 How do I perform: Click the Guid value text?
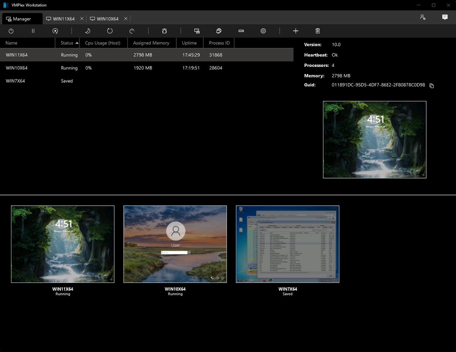[x=378, y=85]
